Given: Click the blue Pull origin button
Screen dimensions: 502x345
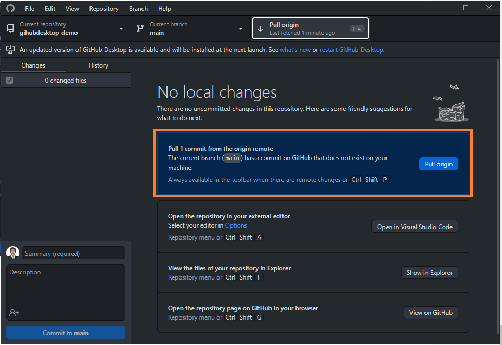Looking at the screenshot, I should pos(439,164).
